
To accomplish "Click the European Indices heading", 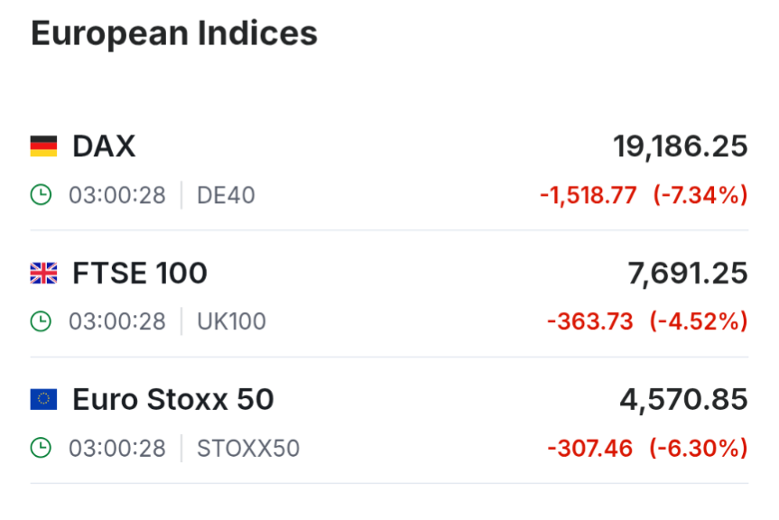I will (x=174, y=33).
